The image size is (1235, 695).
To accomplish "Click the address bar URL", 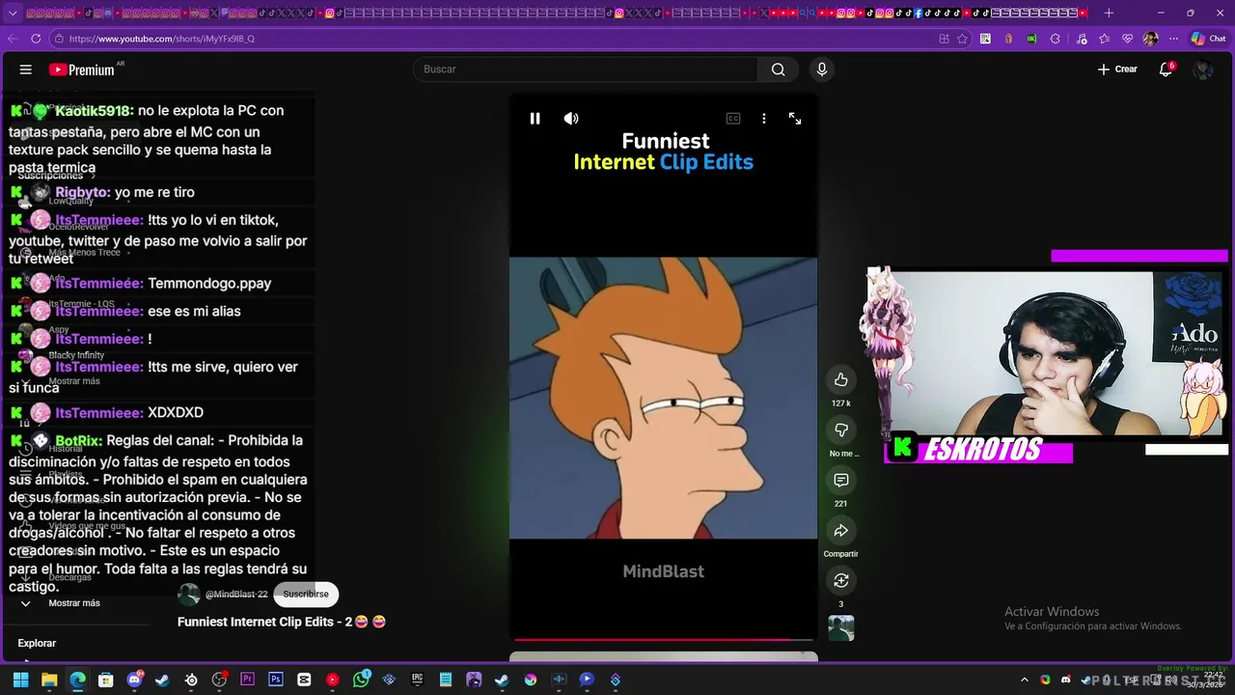I will (x=161, y=39).
